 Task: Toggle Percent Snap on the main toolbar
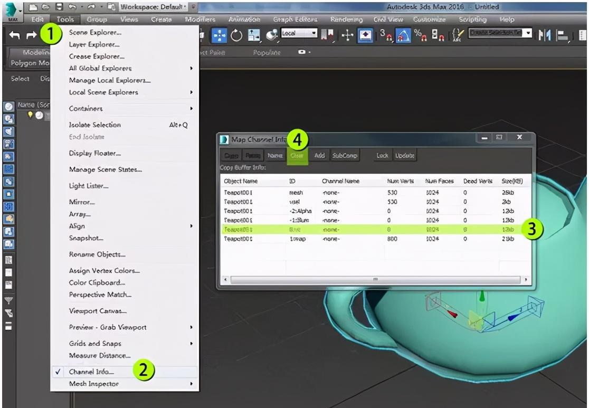point(420,35)
